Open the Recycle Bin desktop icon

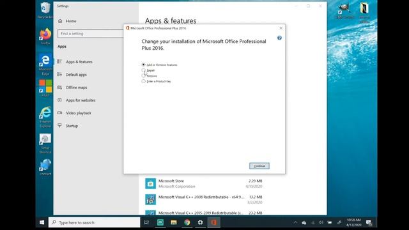pyautogui.click(x=45, y=10)
